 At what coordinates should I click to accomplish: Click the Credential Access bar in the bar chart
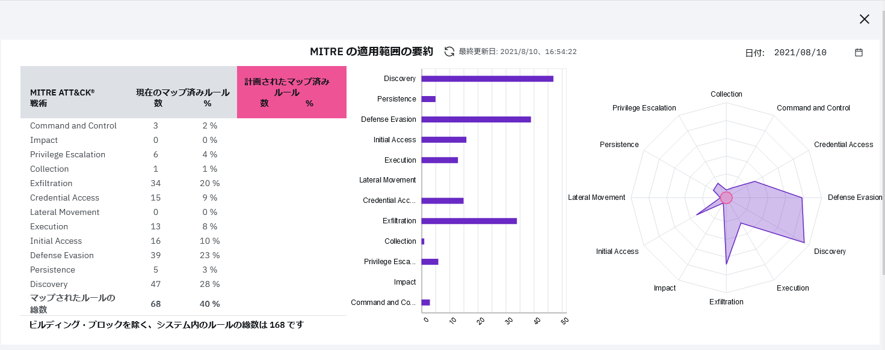(442, 201)
